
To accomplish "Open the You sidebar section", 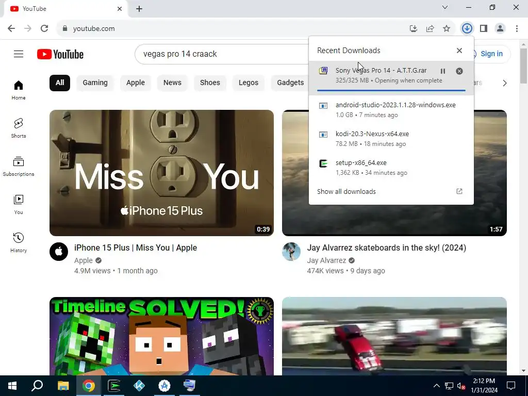I will coord(19,204).
